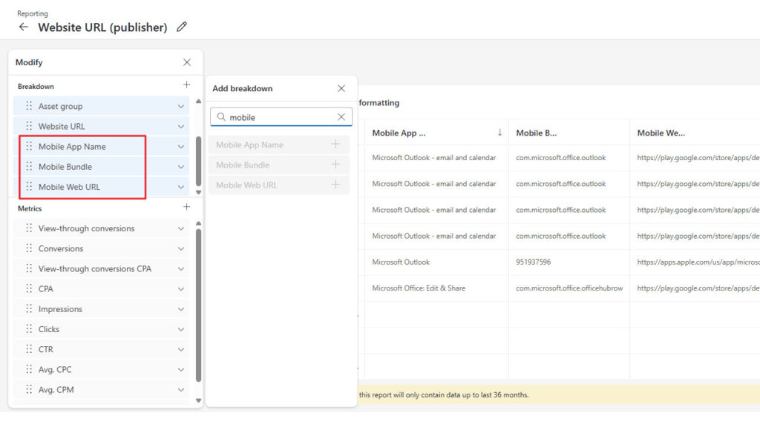Grab the drag handle for Conversions
This screenshot has height=427, width=760.
[29, 248]
